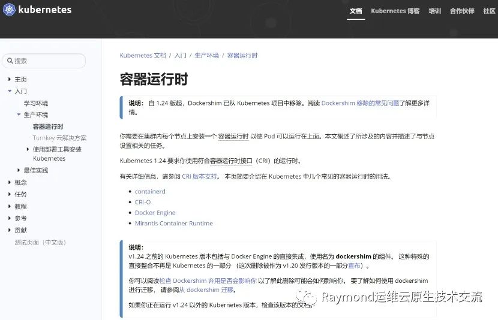This screenshot has width=498, height=320.
Task: Select 任务 in the sidebar
Action: [x=20, y=194]
